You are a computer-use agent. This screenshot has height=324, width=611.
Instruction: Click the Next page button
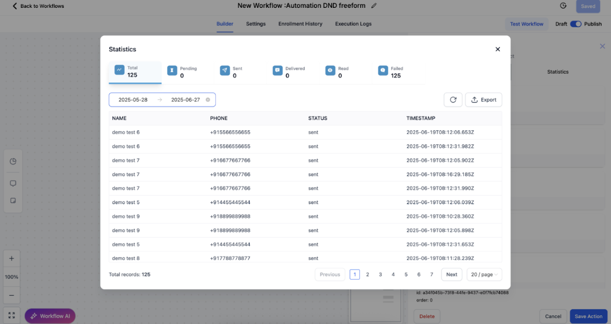click(x=451, y=275)
